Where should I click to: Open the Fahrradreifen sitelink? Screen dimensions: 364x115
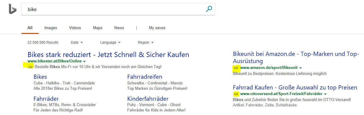pos(145,77)
